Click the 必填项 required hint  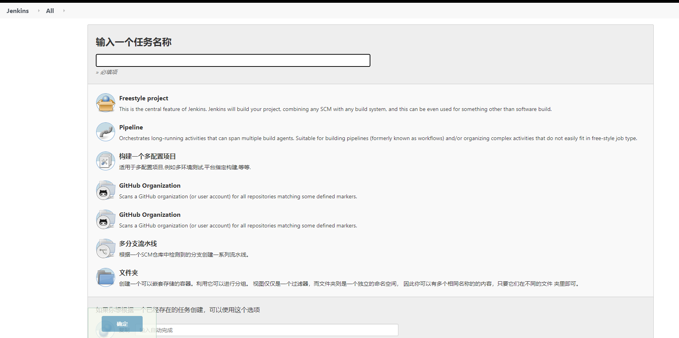coord(107,72)
